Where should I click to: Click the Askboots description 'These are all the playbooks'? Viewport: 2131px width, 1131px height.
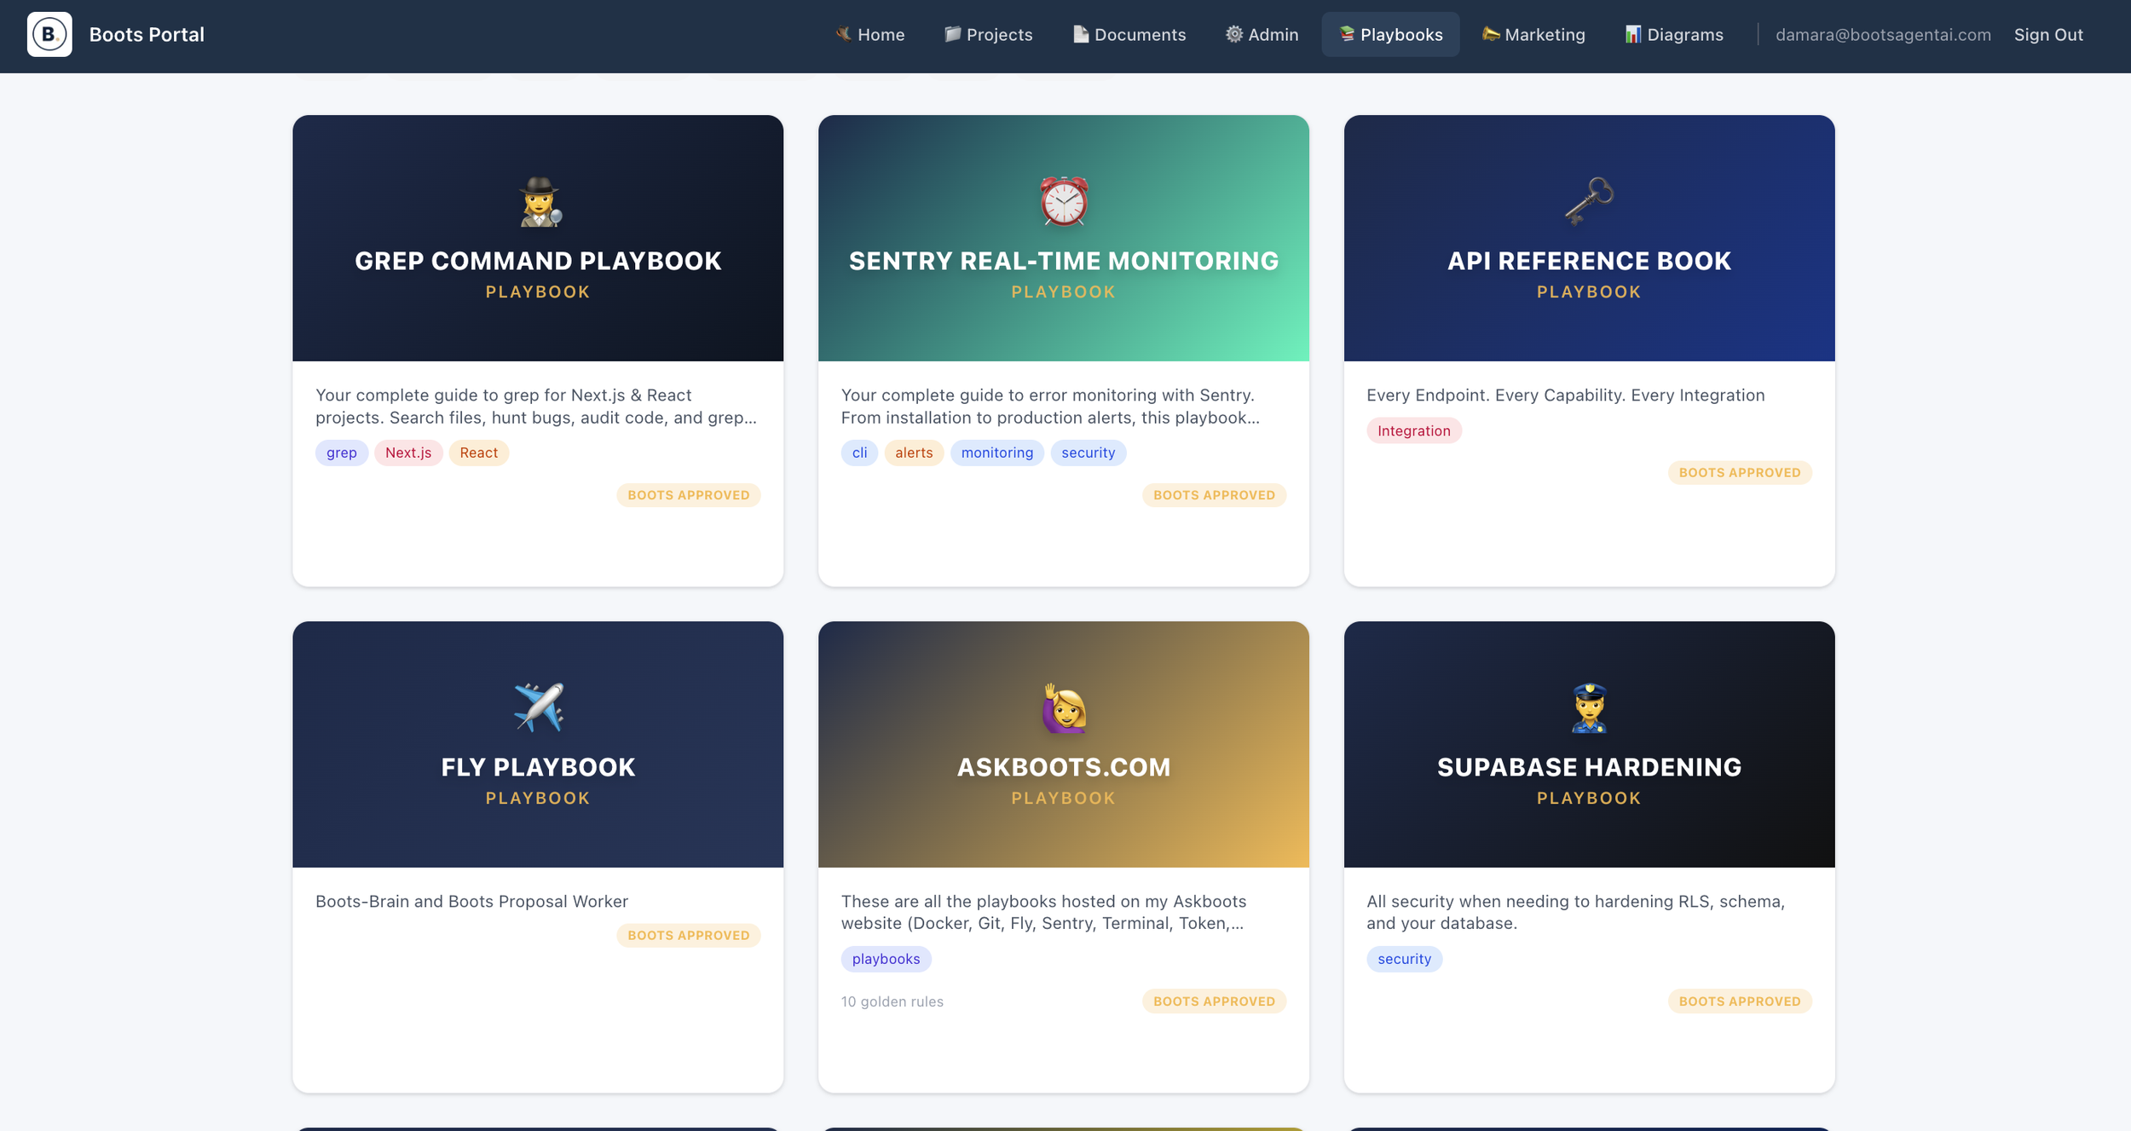click(x=1043, y=912)
